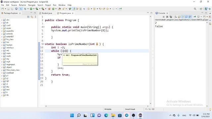The width and height of the screenshot is (212, 119).
Task: Toggle Link with Editor in Package Explorer
Action: click(32, 17)
